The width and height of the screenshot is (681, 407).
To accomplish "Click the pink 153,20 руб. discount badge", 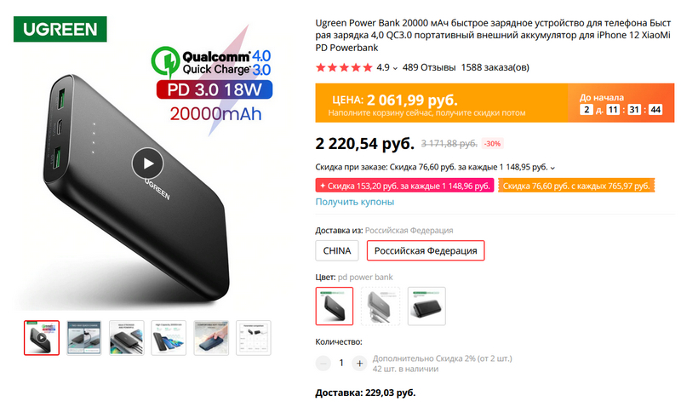I will (405, 186).
